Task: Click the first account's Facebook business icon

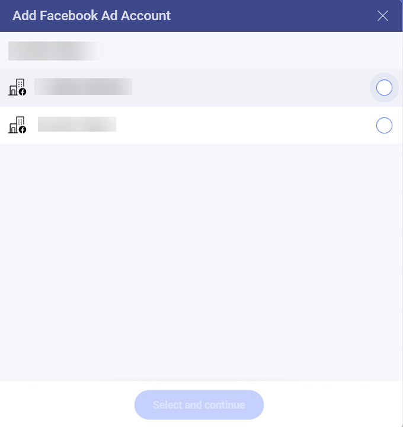Action: coord(17,88)
